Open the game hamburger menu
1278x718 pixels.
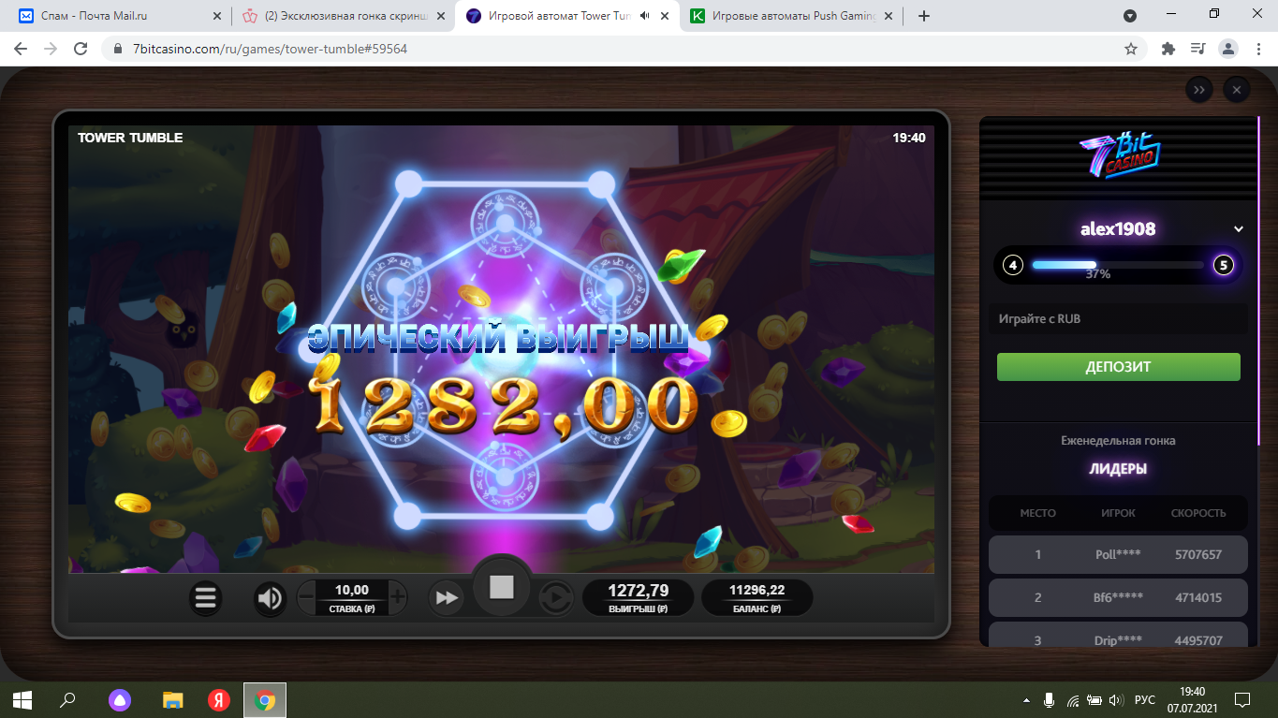(x=206, y=597)
